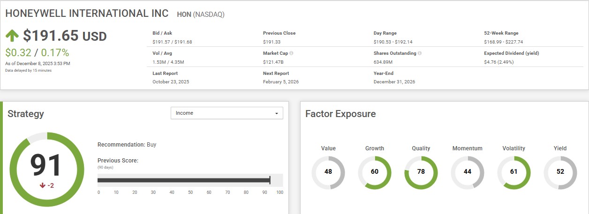Click the Volatility factor gauge showing 61
The image size is (589, 214).
[513, 172]
